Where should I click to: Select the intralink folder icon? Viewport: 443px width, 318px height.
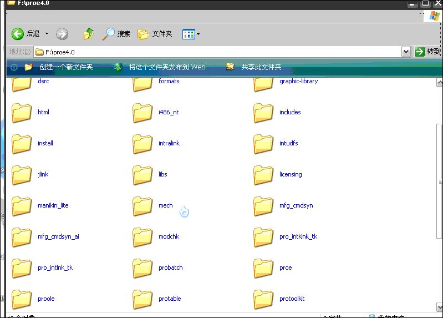[142, 144]
